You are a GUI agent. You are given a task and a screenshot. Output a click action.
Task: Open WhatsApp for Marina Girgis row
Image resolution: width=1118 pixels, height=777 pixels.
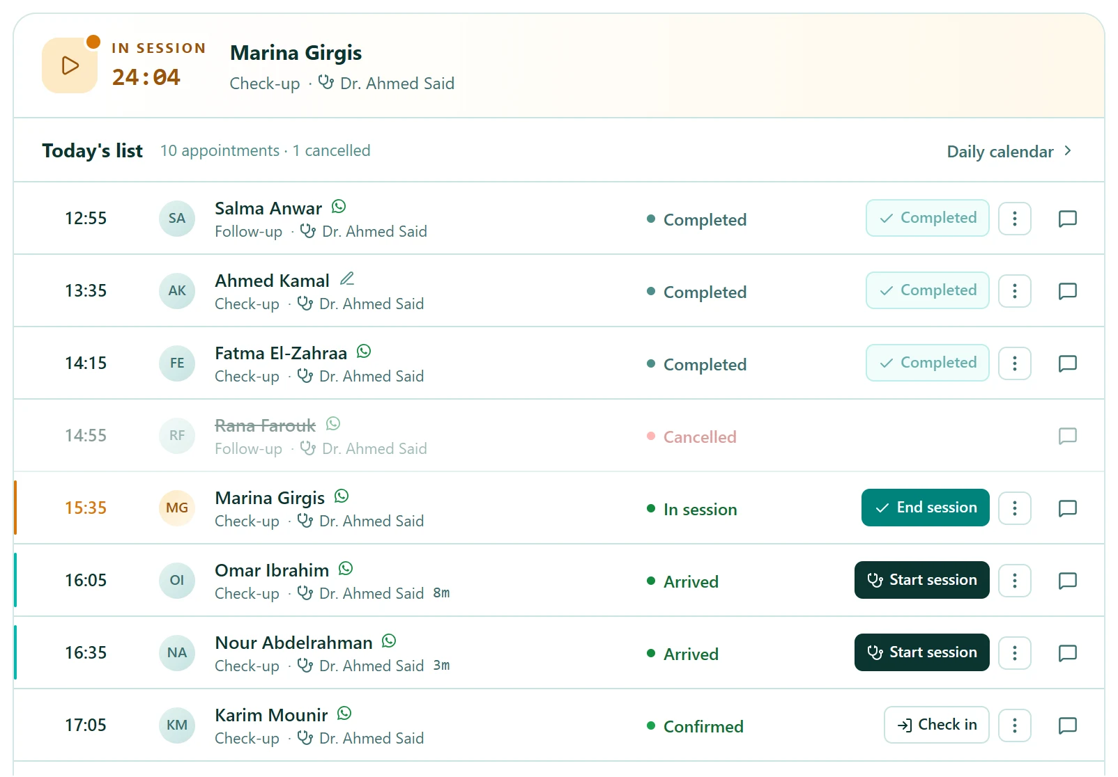(342, 496)
